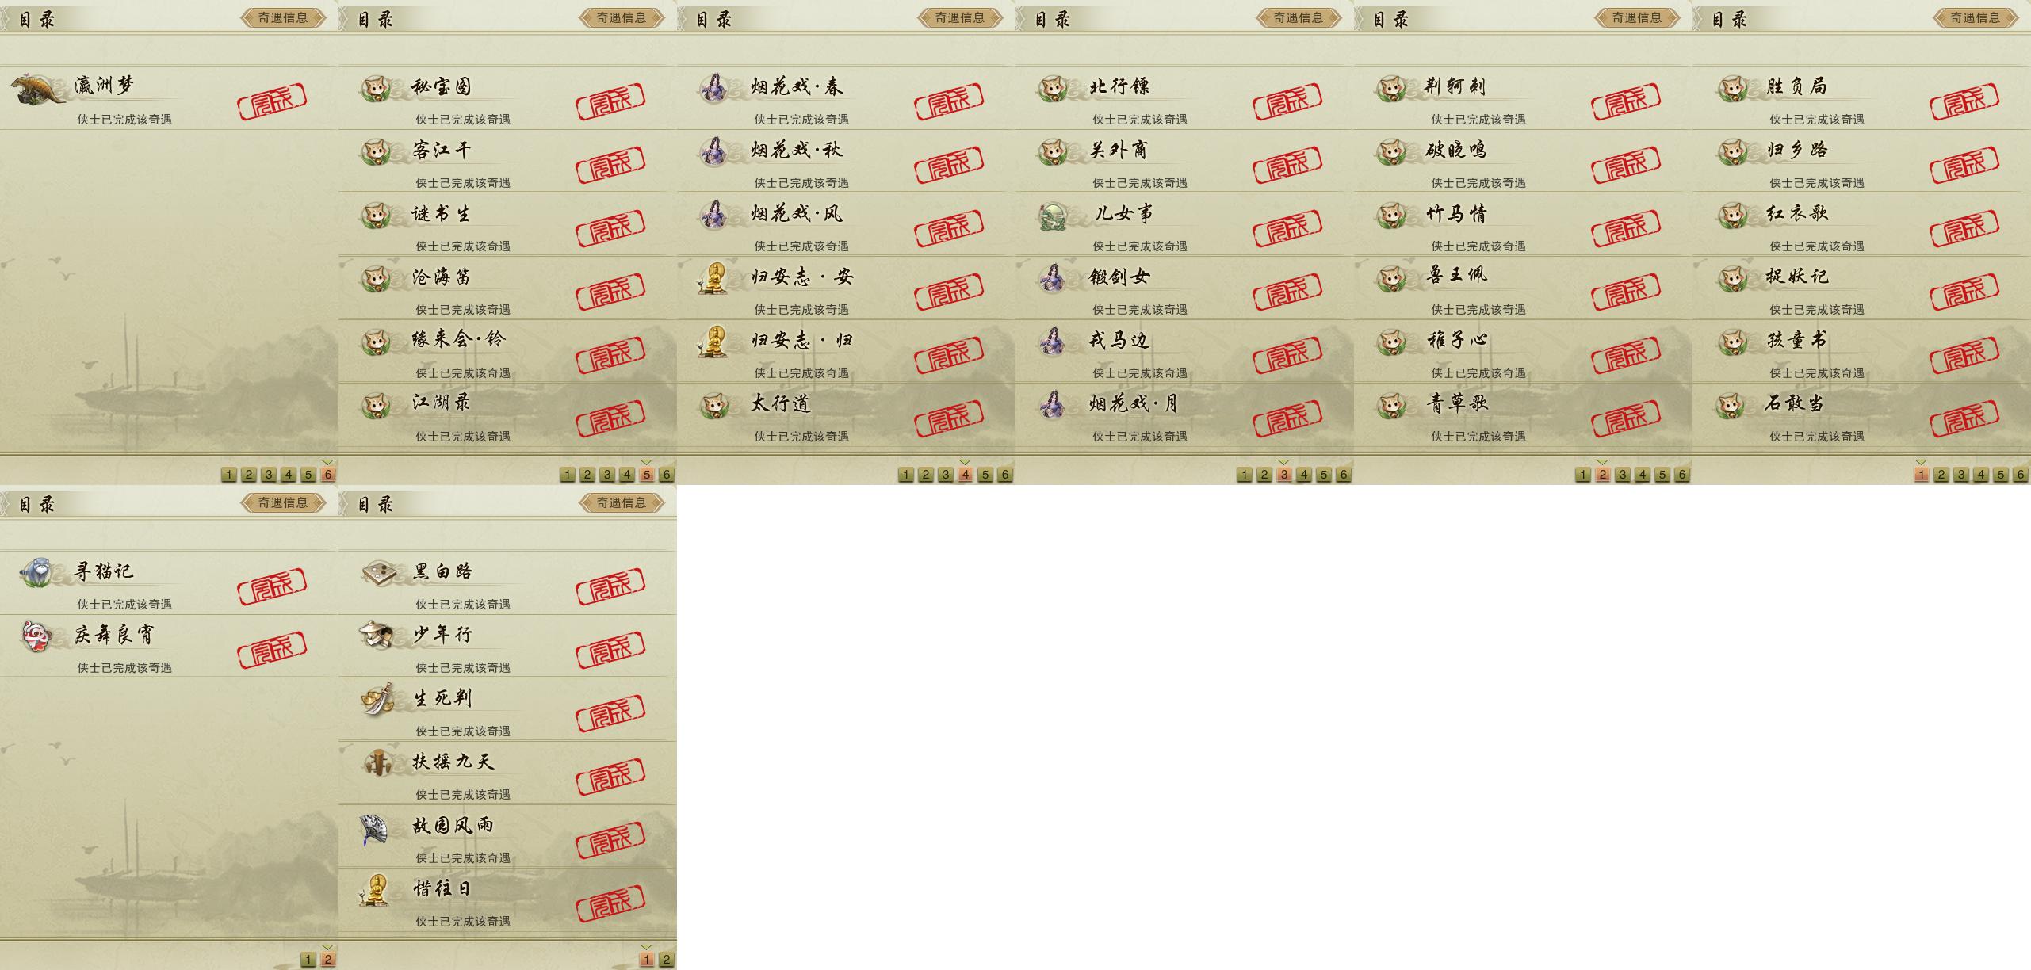Click the blue cat icon beside 寻猫记

click(x=36, y=572)
